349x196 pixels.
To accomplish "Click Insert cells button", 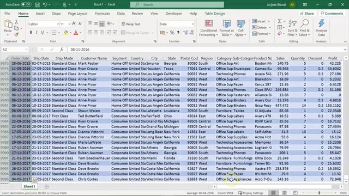I will 259,21.
